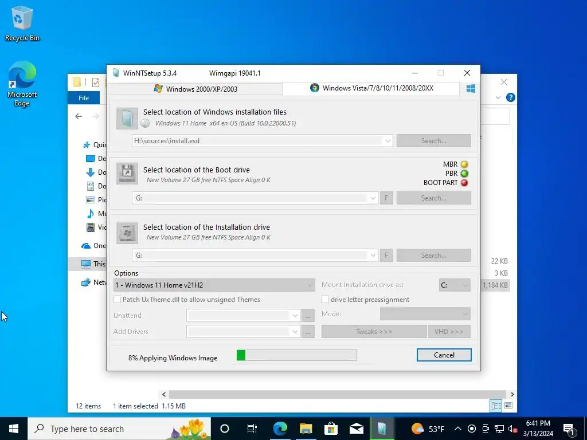Image resolution: width=587 pixels, height=440 pixels.
Task: Switch File Explorer to details view icon
Action: pos(496,406)
